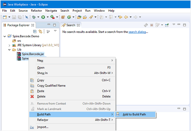Open the Window menu
The width and height of the screenshot is (191, 131).
tap(99, 11)
